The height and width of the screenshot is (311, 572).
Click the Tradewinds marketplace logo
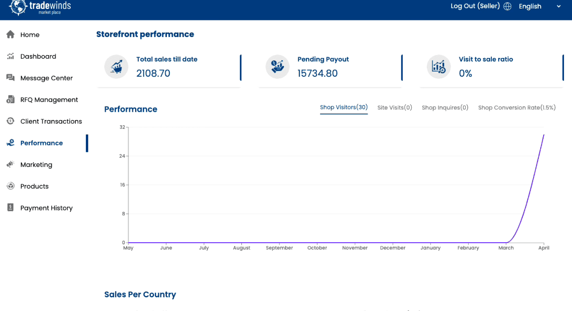(x=40, y=7)
